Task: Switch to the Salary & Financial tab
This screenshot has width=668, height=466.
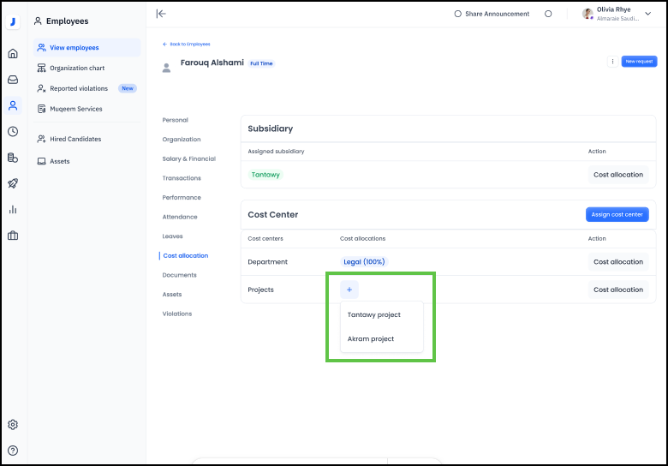Action: (x=189, y=158)
